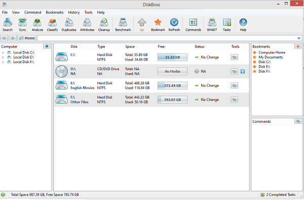Show the Tasks window

point(226,25)
